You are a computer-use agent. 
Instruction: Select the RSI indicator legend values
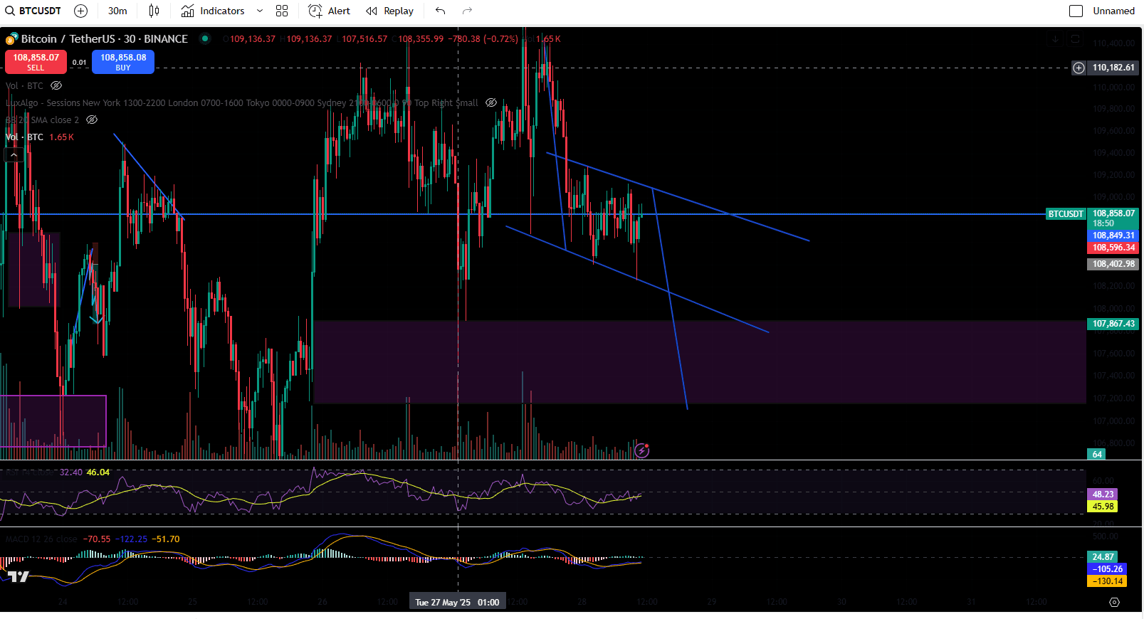pos(85,472)
